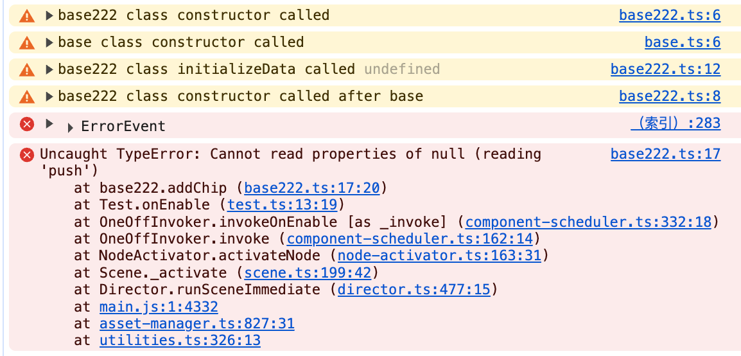This screenshot has height=356, width=741.
Task: Open component-scheduler.ts:332:18 in the stack trace
Action: pyautogui.click(x=588, y=222)
